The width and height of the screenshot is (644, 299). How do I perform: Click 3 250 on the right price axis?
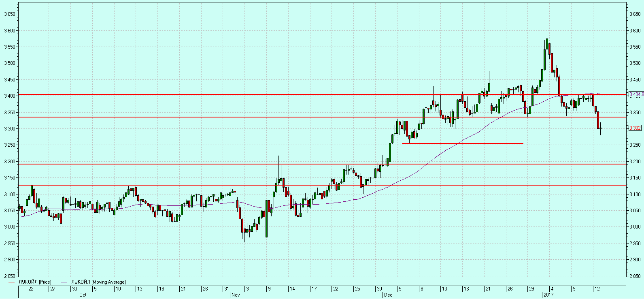(x=635, y=145)
